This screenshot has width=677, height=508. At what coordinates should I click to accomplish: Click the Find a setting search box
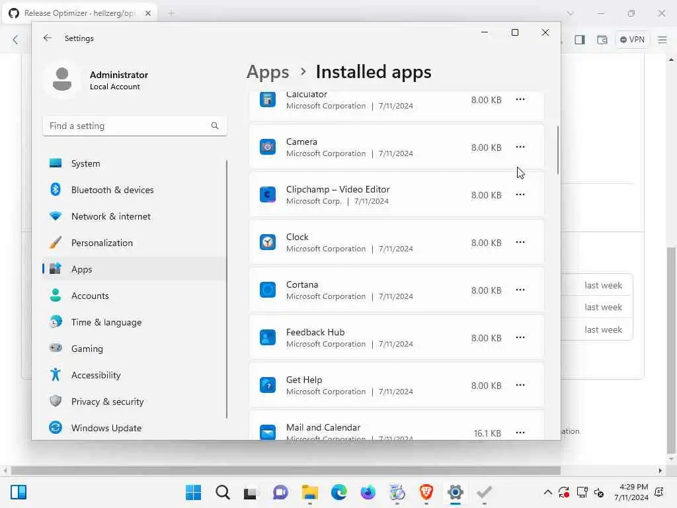(x=134, y=126)
